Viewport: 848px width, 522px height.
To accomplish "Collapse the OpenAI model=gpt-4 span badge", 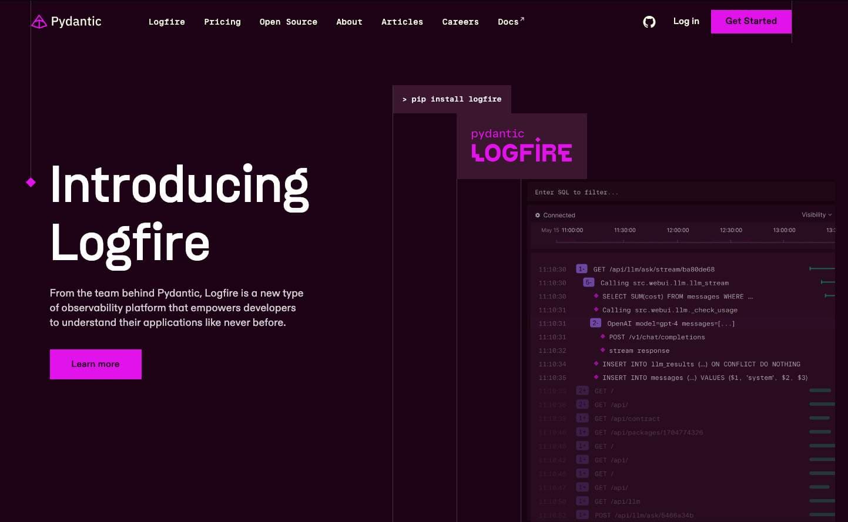I will tap(595, 323).
